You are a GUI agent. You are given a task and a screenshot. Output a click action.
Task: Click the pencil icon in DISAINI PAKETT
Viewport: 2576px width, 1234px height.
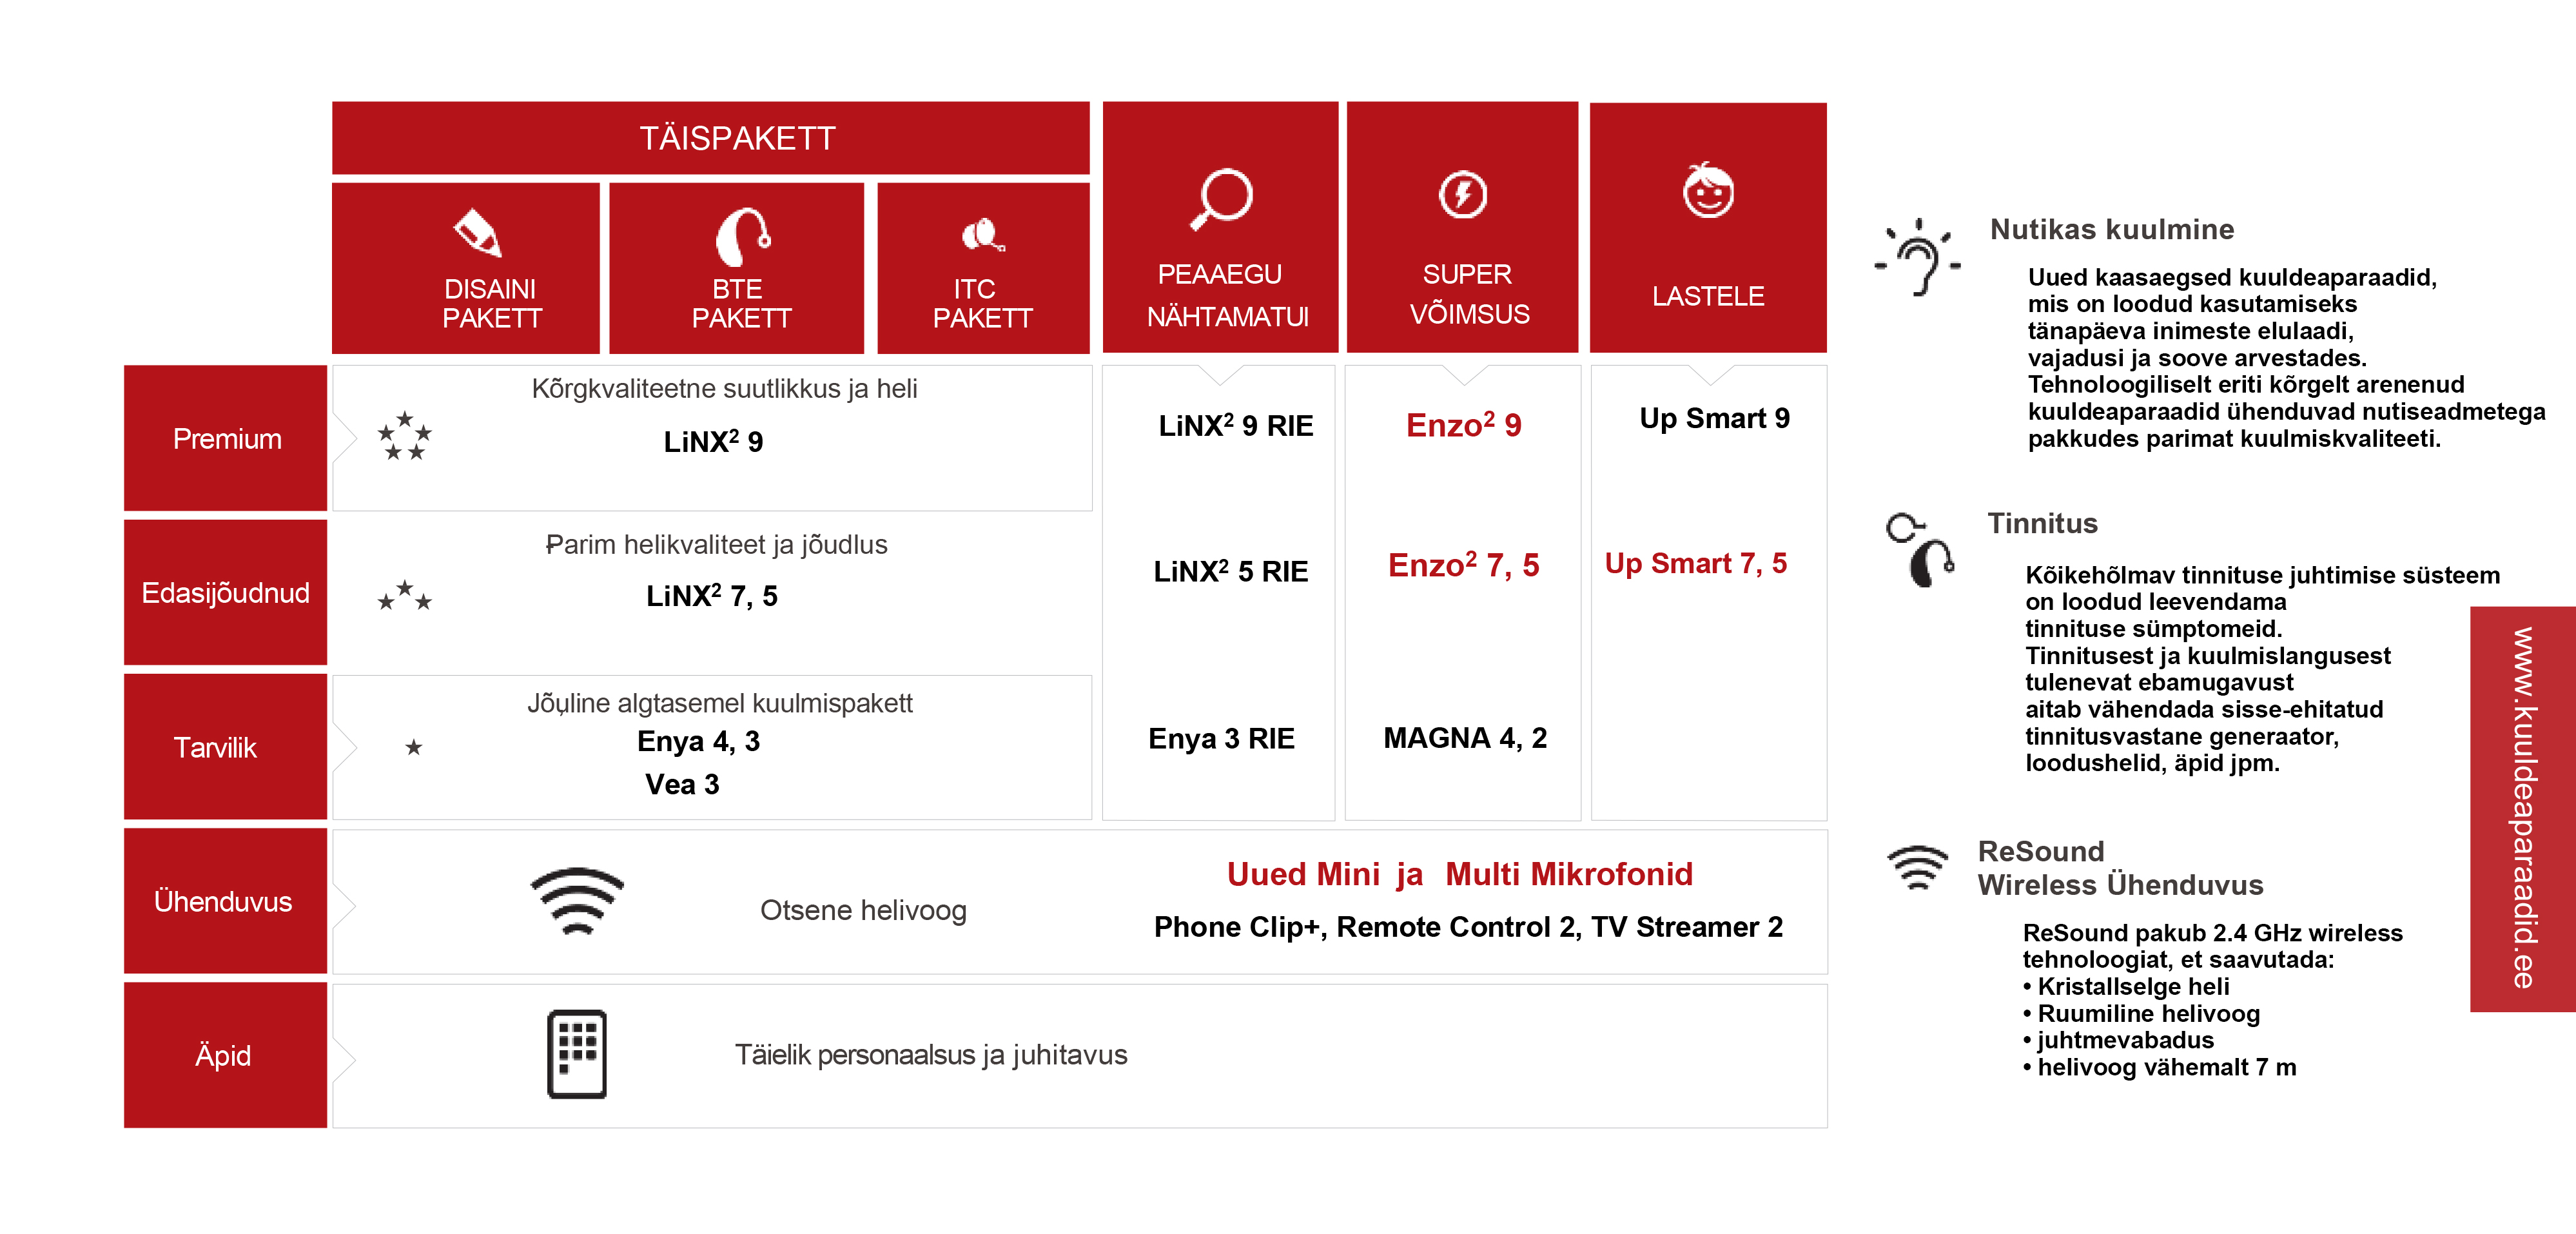[x=477, y=232]
